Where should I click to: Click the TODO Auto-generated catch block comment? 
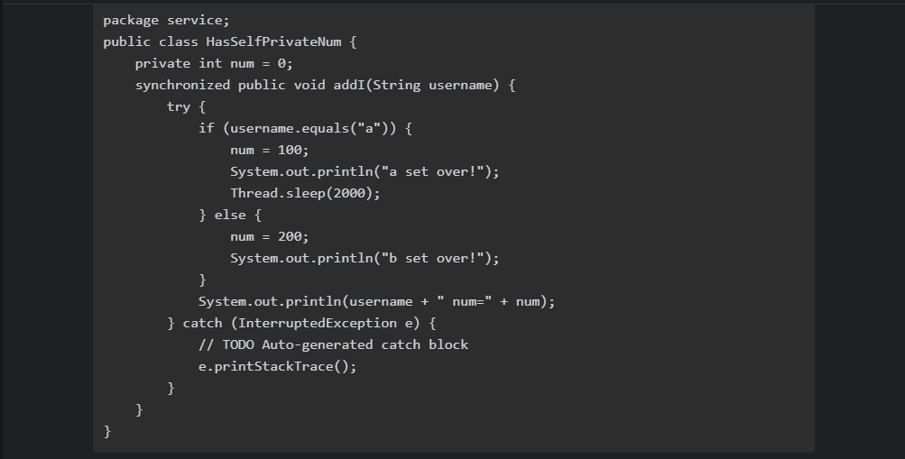(334, 344)
